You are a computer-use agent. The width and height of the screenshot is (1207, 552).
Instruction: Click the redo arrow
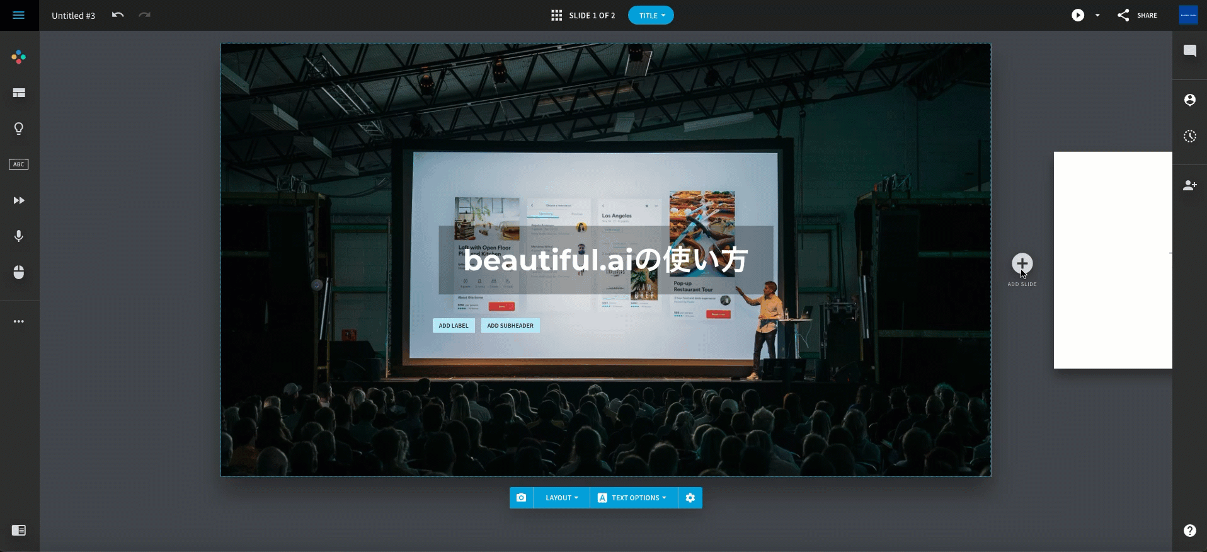coord(144,15)
